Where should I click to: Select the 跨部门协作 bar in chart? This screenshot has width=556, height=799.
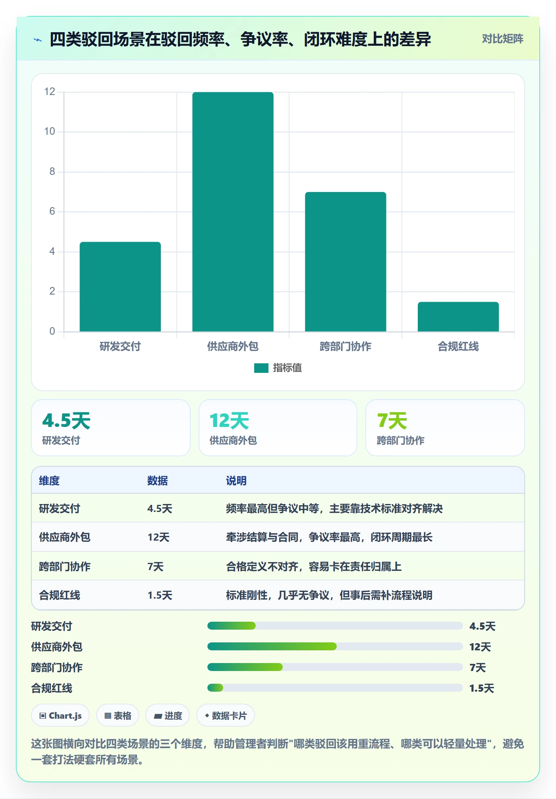coord(346,262)
